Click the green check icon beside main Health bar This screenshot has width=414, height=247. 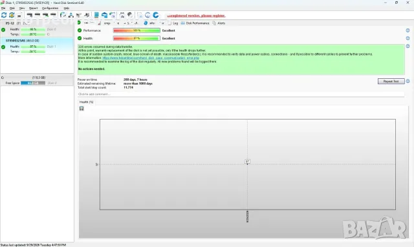(x=80, y=38)
